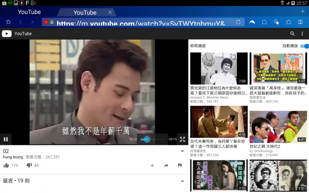Click the 健康養生站 channel name
This screenshot has height=193, width=309.
pyautogui.click(x=257, y=97)
